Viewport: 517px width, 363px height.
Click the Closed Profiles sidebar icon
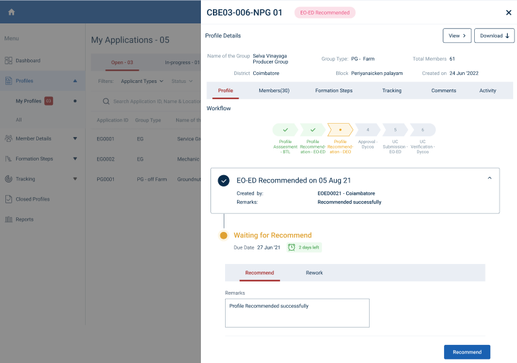pyautogui.click(x=9, y=199)
